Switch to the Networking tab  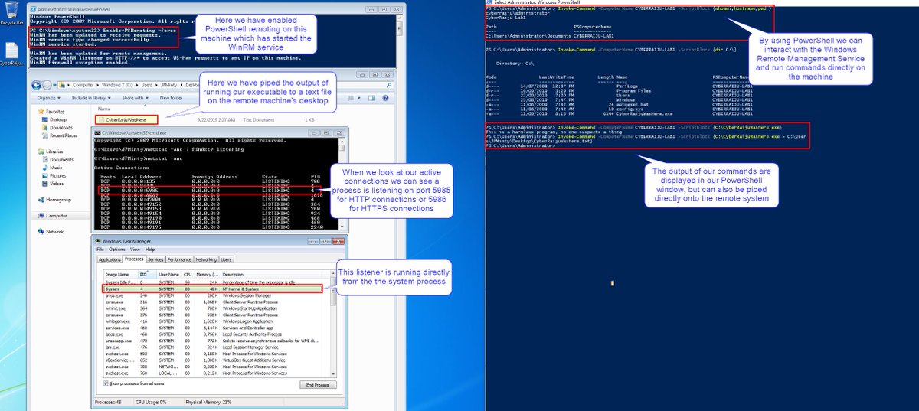pos(206,260)
